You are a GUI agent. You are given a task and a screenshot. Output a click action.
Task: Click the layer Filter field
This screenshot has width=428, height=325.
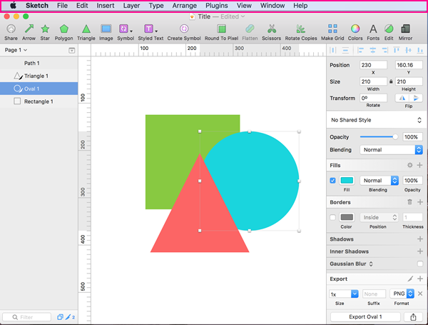click(27, 317)
